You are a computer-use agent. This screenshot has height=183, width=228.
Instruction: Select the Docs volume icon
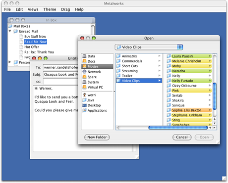point(84,61)
